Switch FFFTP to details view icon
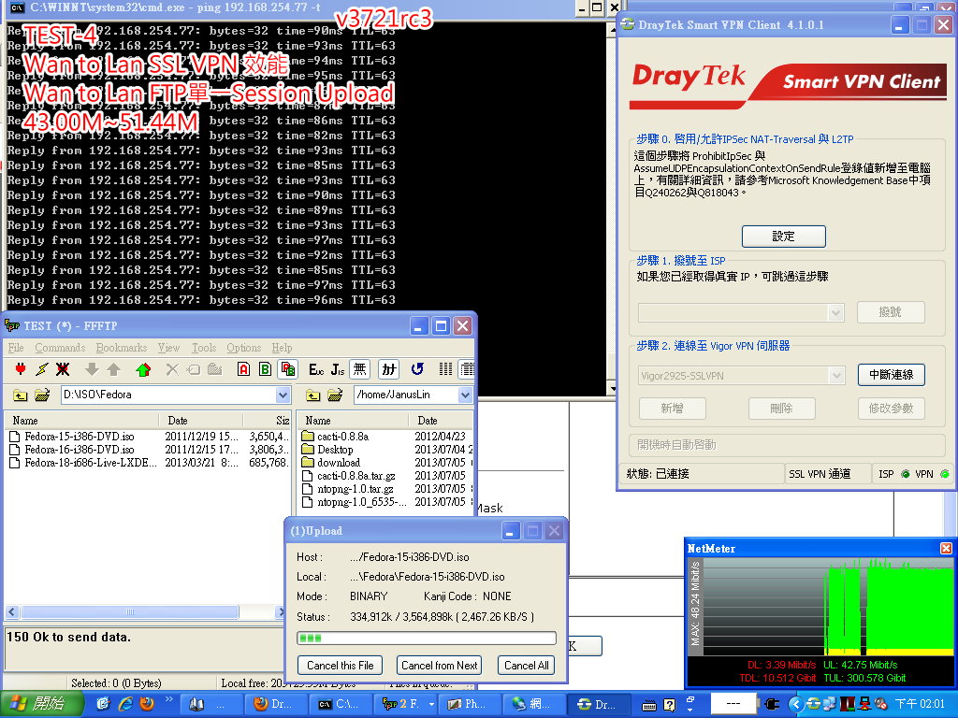Screen dimensions: 958x718 click(467, 368)
